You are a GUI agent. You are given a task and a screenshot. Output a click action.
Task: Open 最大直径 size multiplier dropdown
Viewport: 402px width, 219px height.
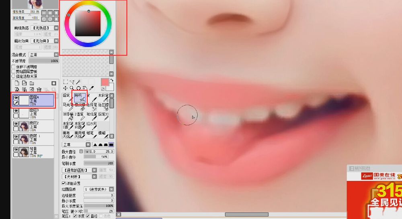tap(81, 152)
